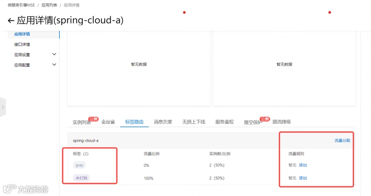
Task: Open the 限流降级 tab
Action: click(x=282, y=122)
